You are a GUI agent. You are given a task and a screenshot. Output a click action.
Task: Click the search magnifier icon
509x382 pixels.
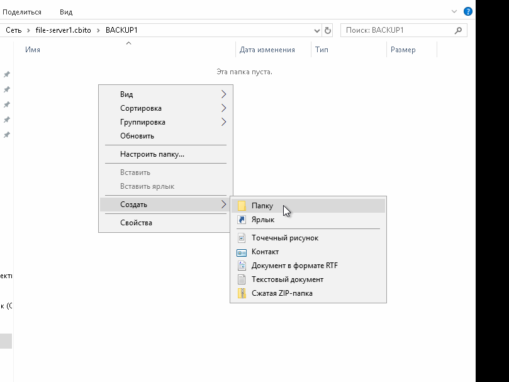coord(458,30)
